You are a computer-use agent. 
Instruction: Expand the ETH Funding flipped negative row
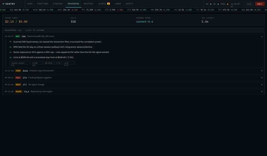(x=133, y=78)
